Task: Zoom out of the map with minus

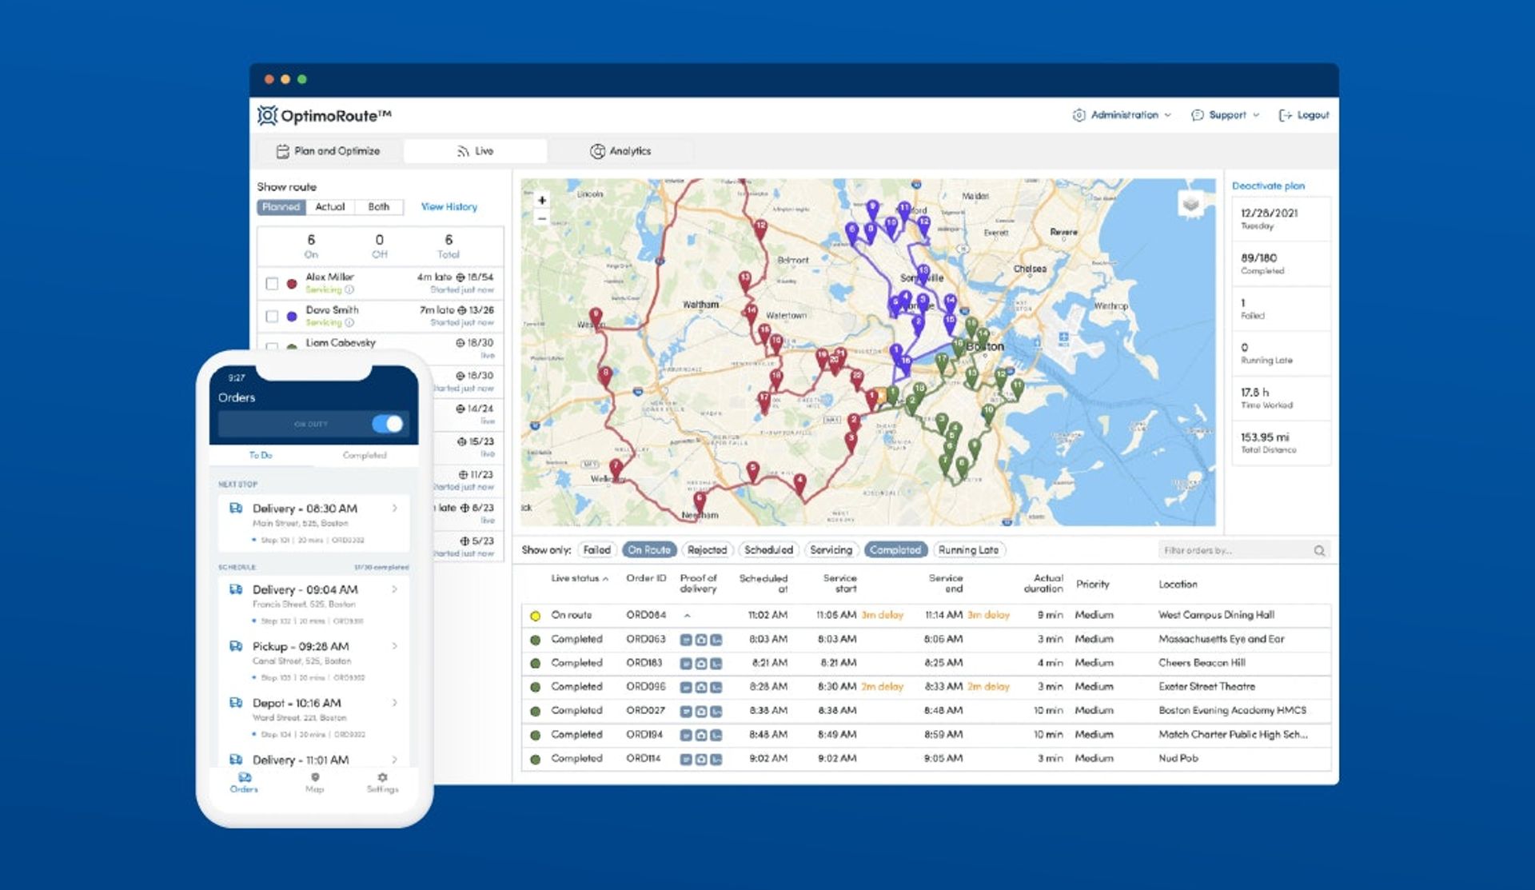Action: point(542,218)
